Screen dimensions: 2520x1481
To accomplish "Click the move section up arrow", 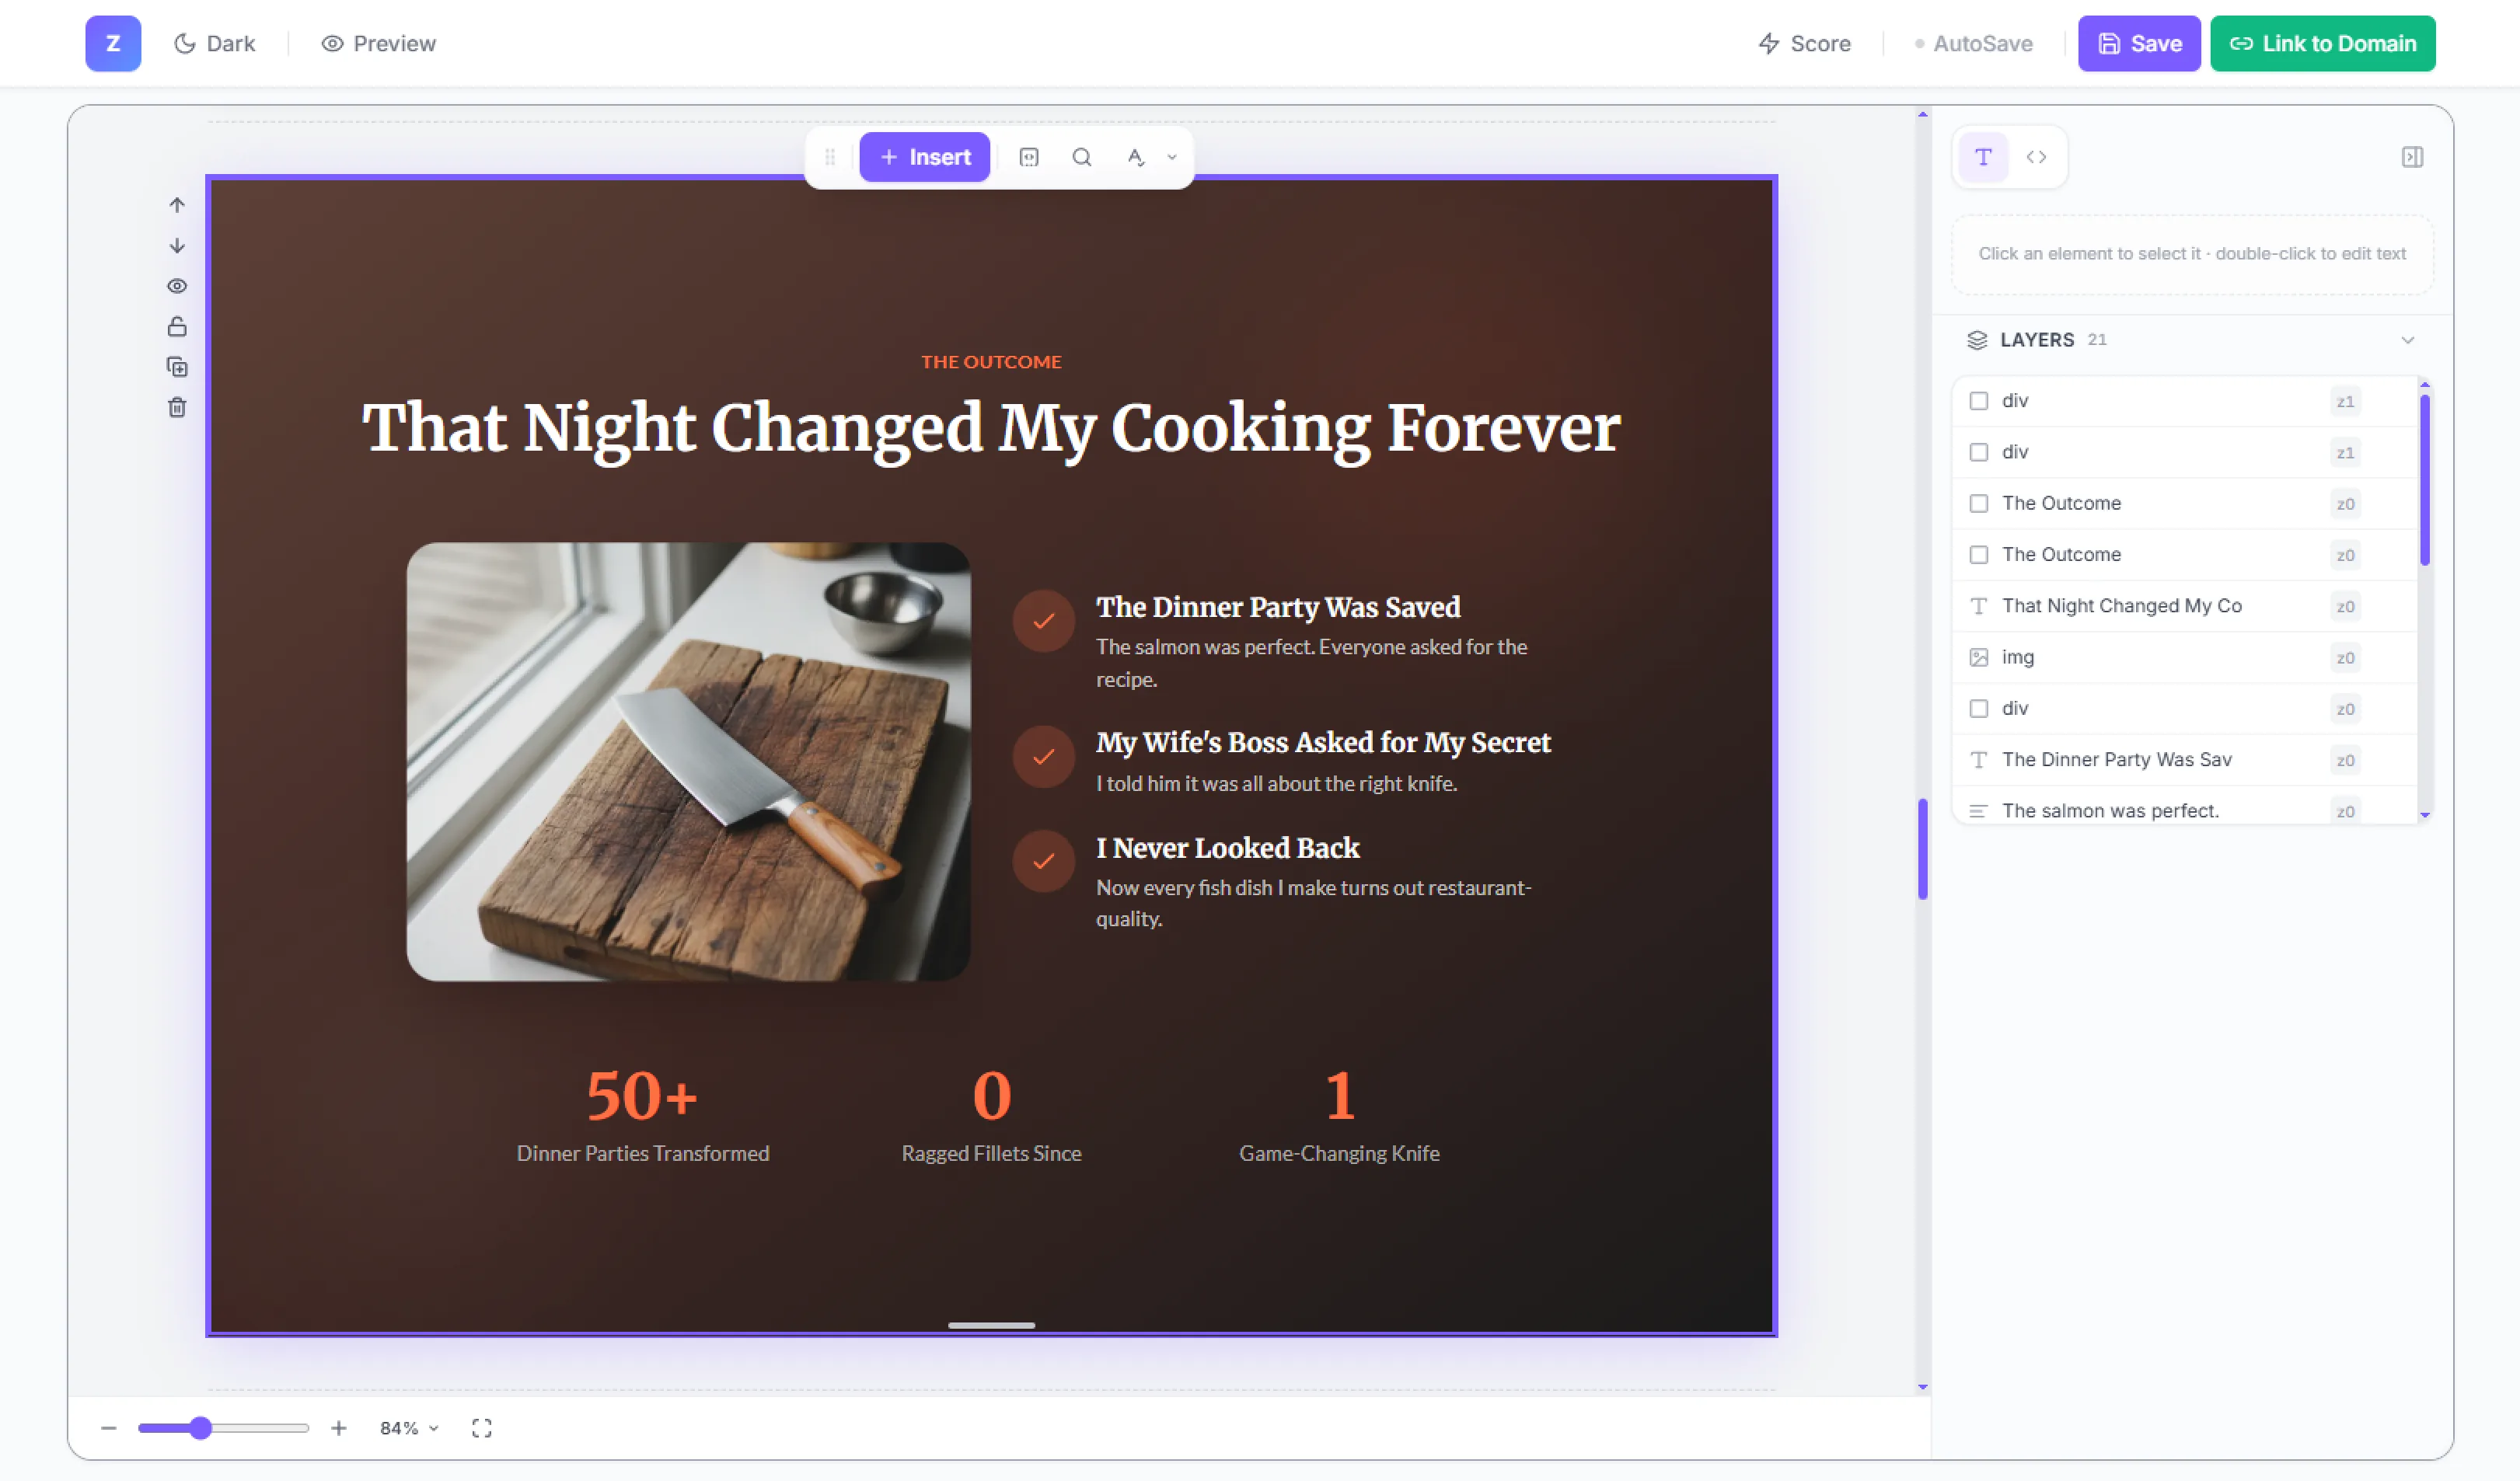I will click(x=177, y=205).
